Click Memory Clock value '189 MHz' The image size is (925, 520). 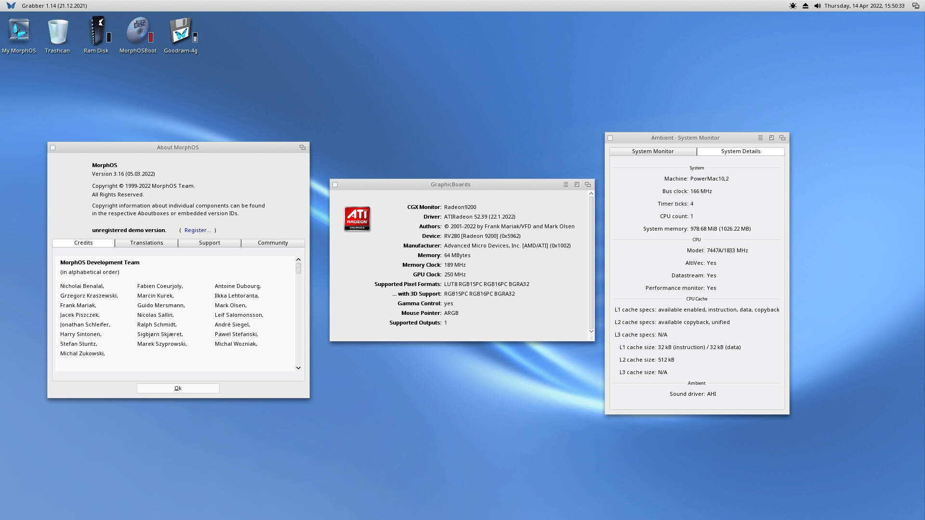tap(455, 265)
